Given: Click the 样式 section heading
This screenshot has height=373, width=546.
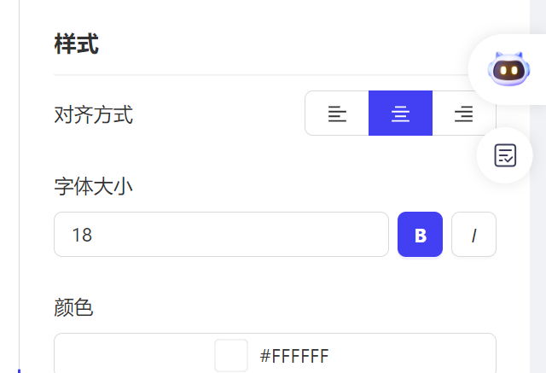Looking at the screenshot, I should tap(77, 44).
